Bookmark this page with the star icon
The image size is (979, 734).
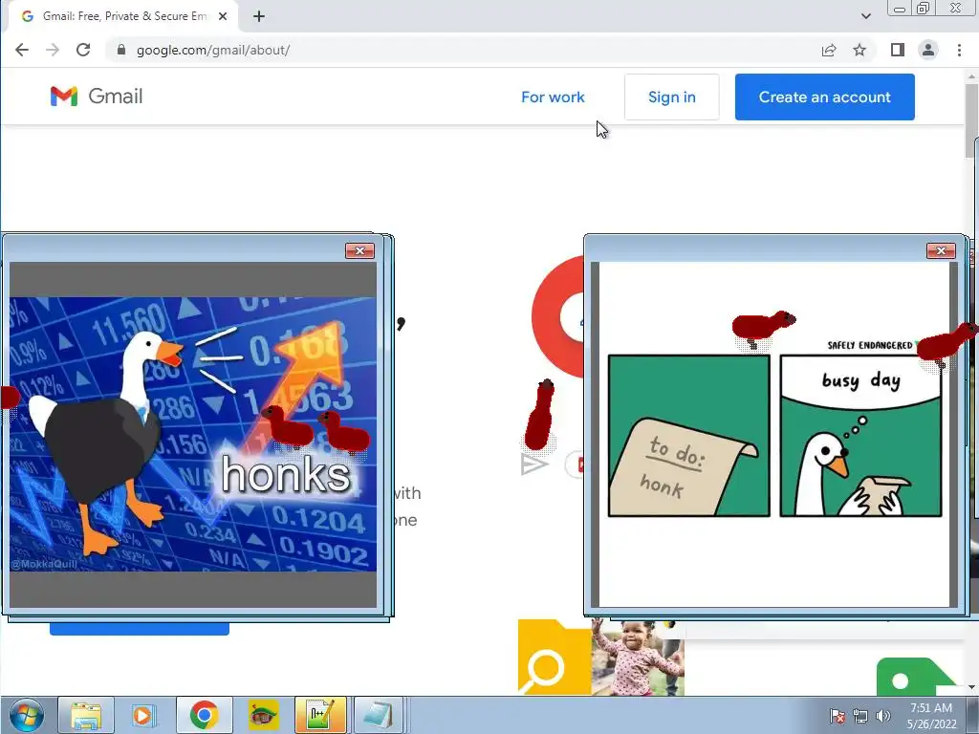(859, 50)
